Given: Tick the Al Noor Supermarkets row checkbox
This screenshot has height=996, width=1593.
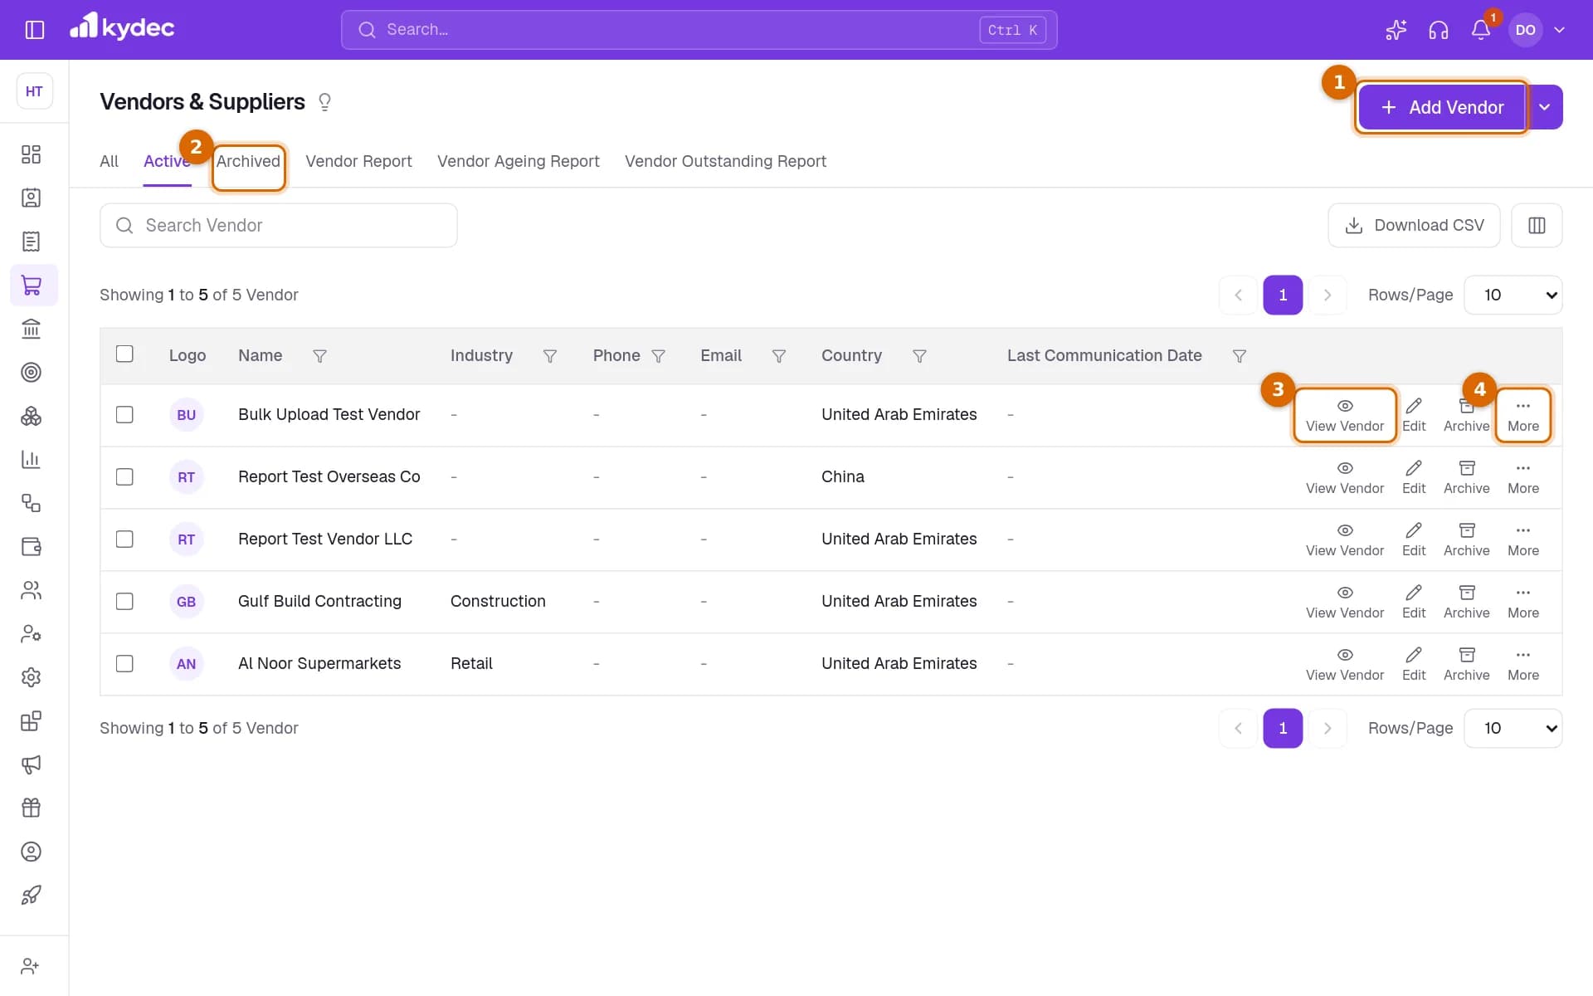Looking at the screenshot, I should (x=124, y=663).
